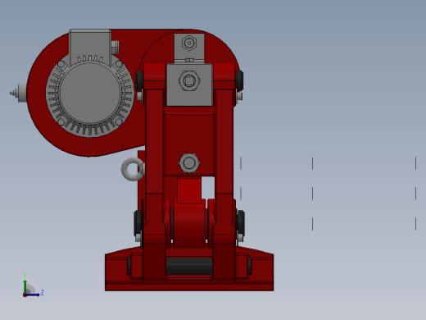The width and height of the screenshot is (426, 320).
Task: Select the gray terminal box atop the motor
Action: click(90, 47)
